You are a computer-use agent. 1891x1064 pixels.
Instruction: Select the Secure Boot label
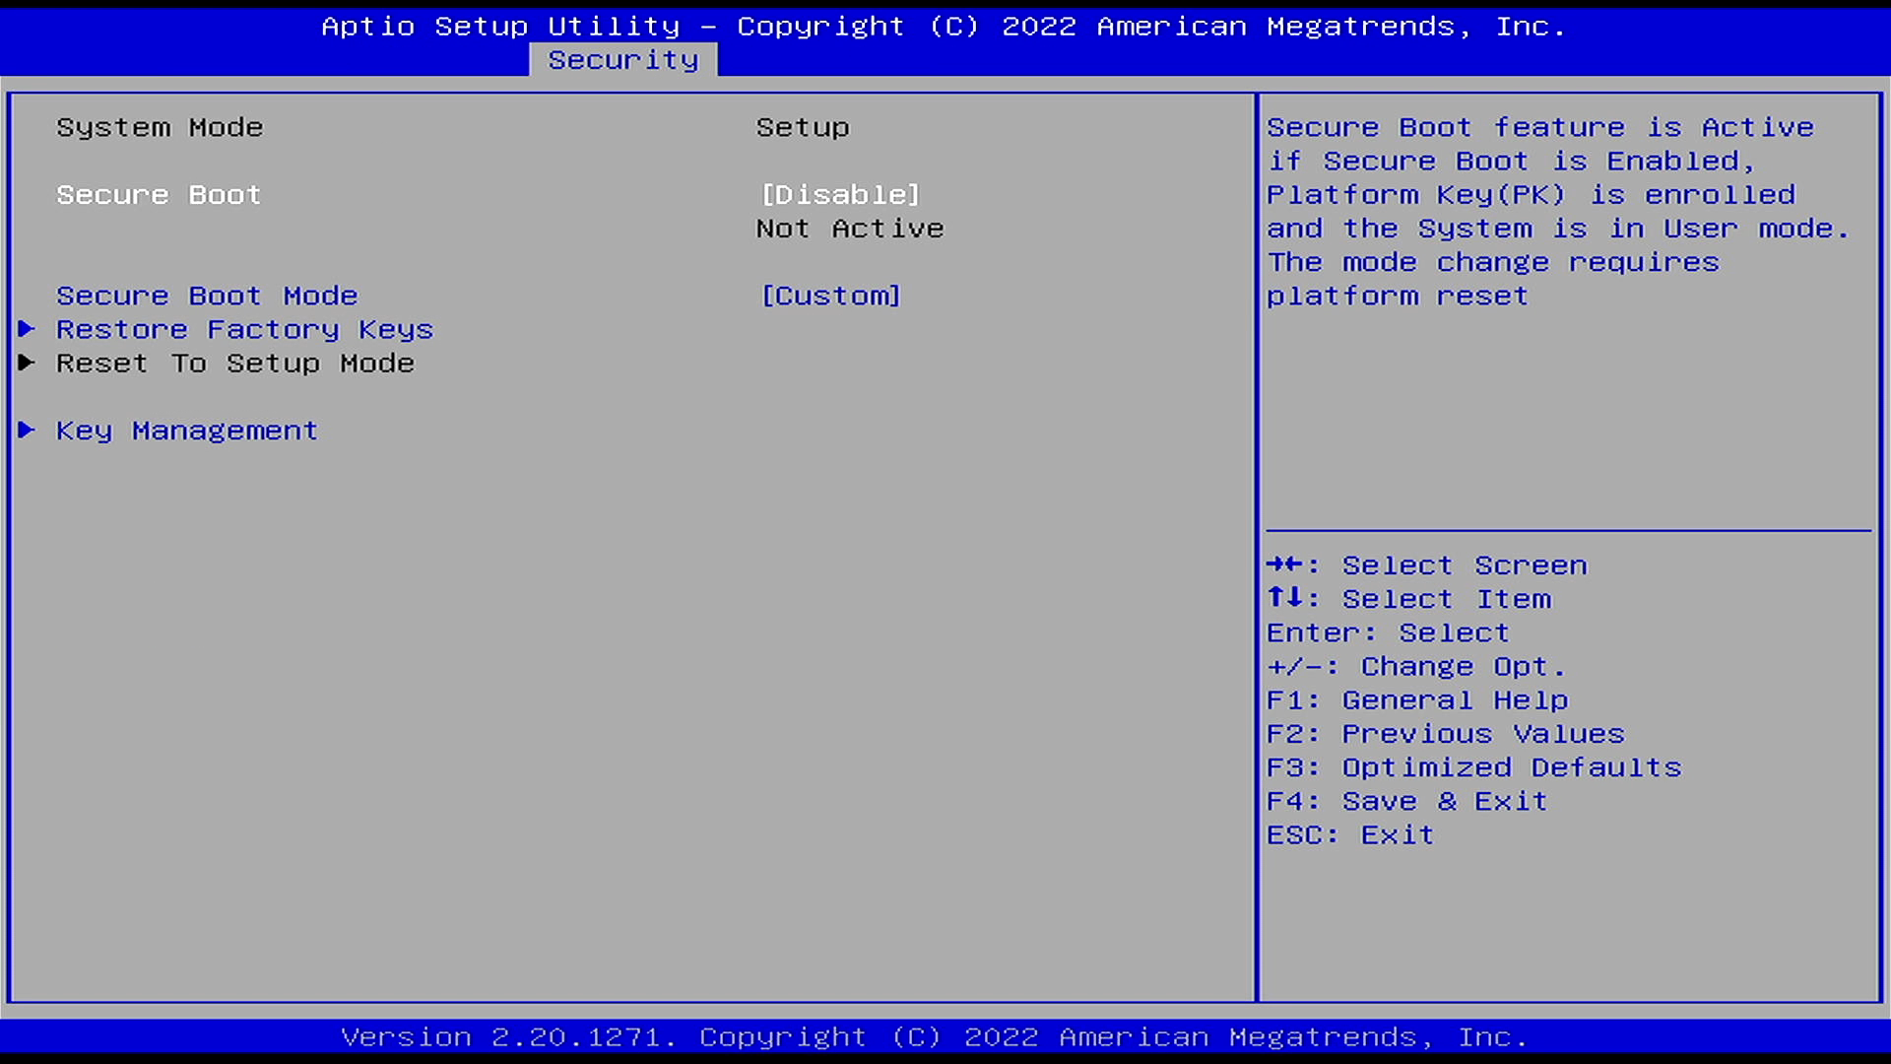coord(159,195)
